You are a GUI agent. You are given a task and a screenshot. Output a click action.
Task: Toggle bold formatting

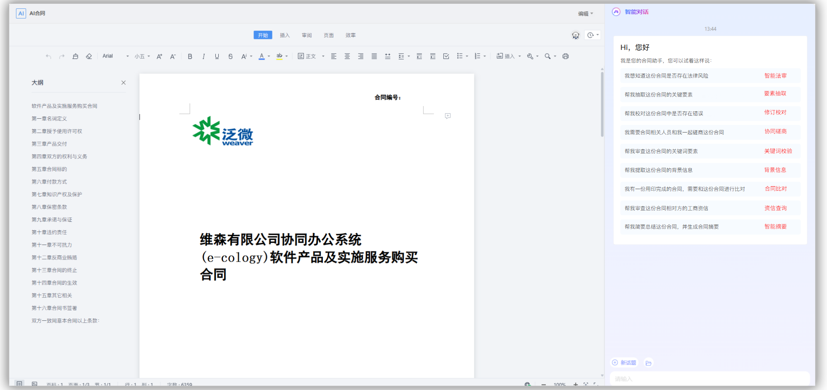coord(190,56)
